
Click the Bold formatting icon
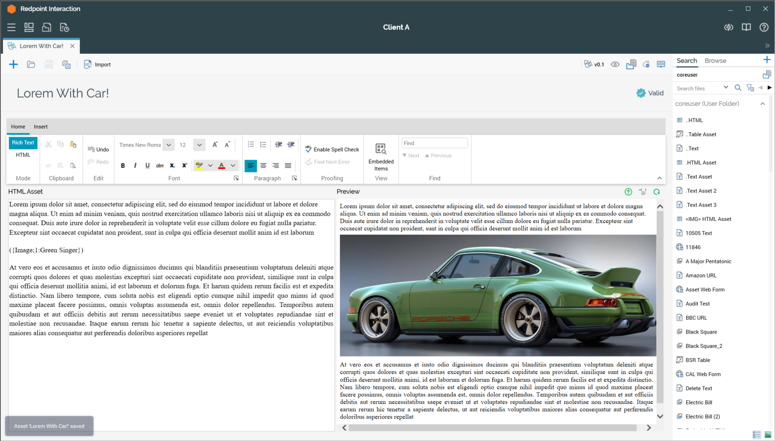123,166
